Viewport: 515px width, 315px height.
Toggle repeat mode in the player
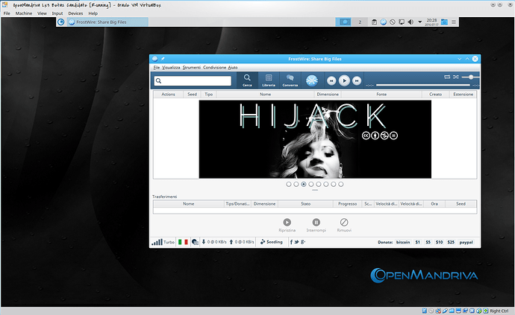click(x=447, y=77)
